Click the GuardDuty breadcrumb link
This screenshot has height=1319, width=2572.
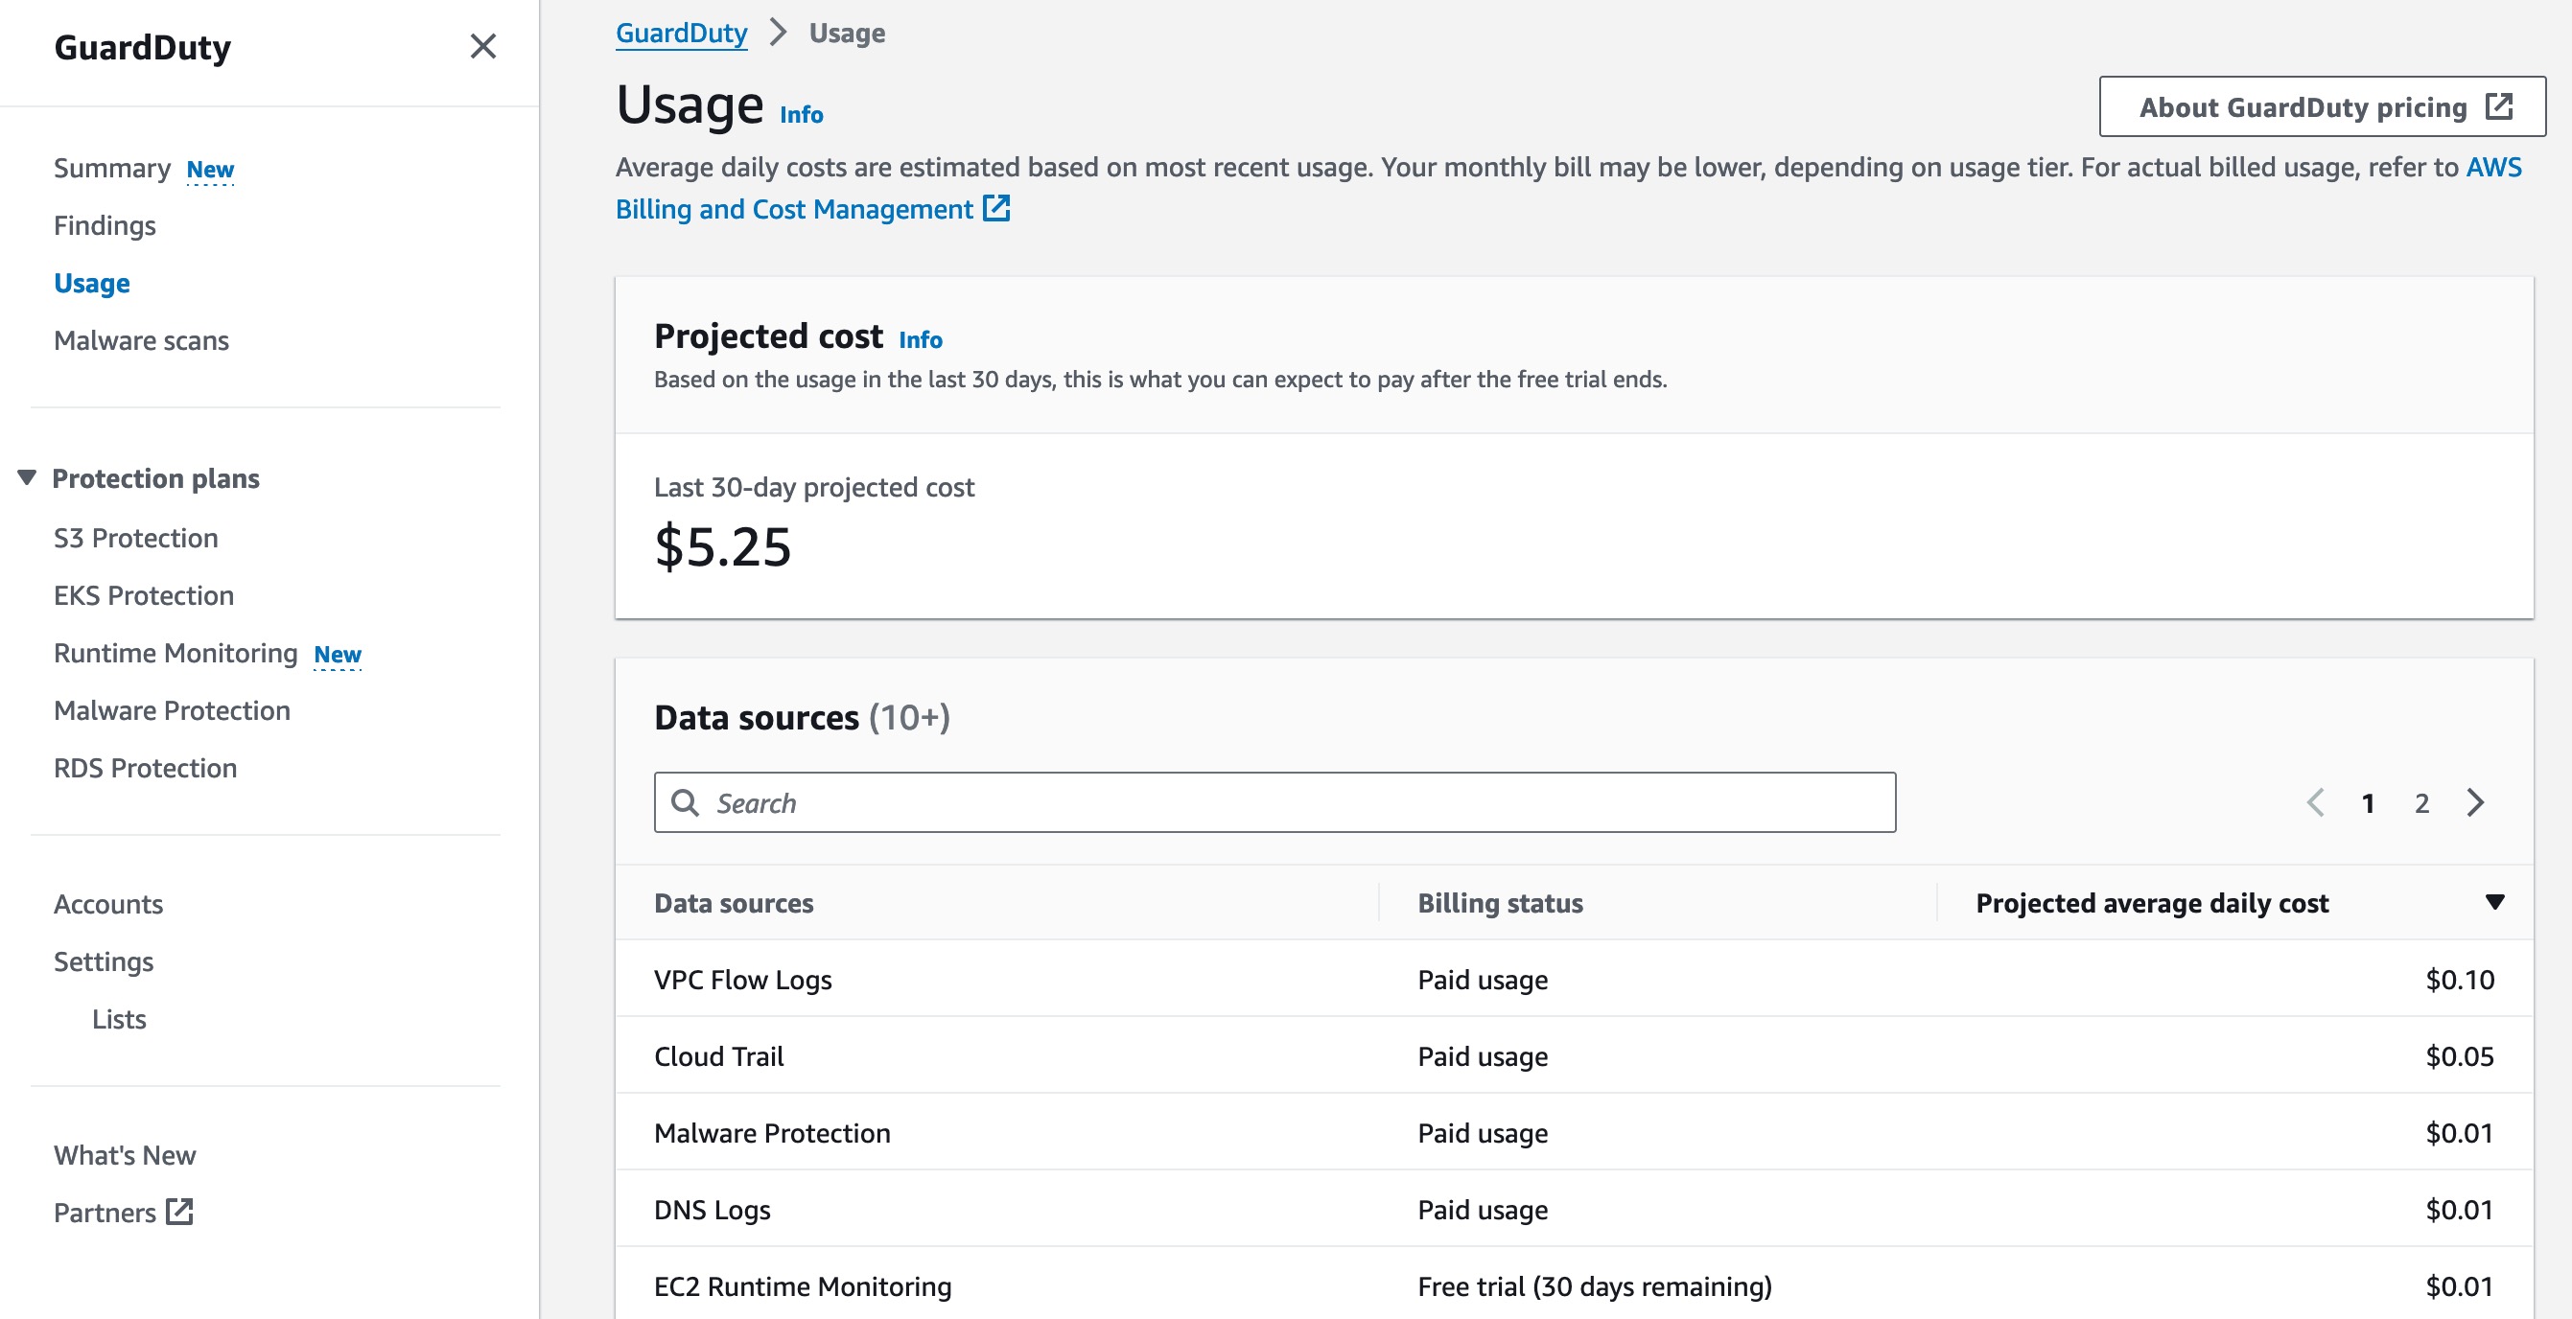coord(681,33)
